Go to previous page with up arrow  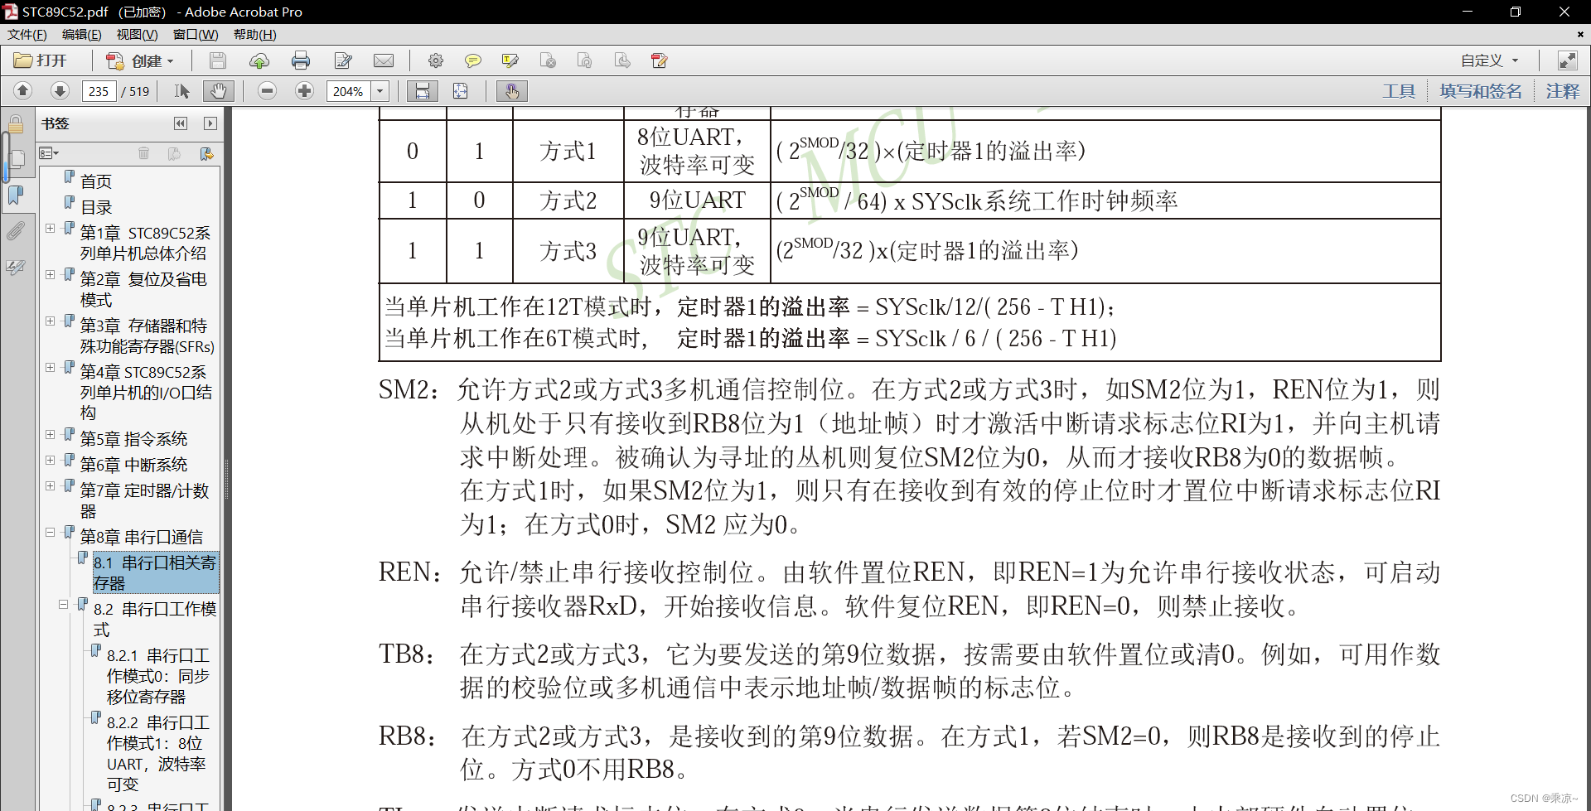(23, 91)
